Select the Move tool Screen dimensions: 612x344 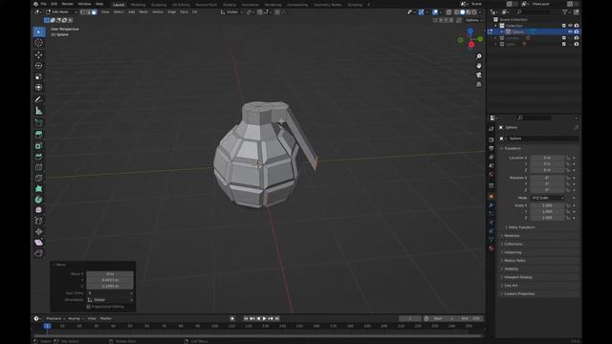pyautogui.click(x=38, y=55)
